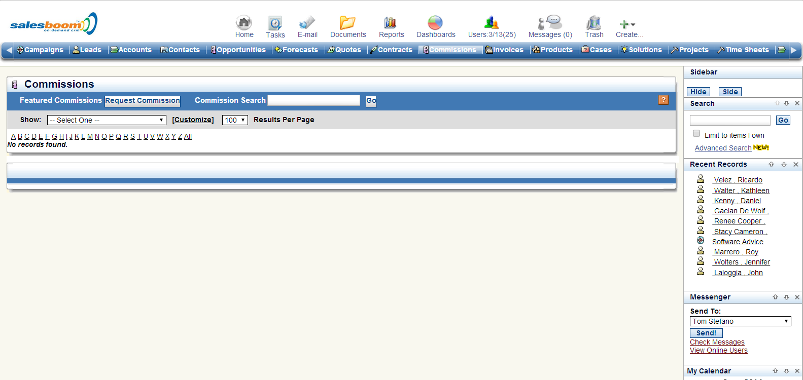Filter by the All alphabet link
Image resolution: width=803 pixels, height=380 pixels.
click(x=188, y=136)
